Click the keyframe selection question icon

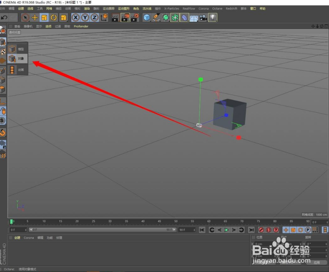point(276,230)
